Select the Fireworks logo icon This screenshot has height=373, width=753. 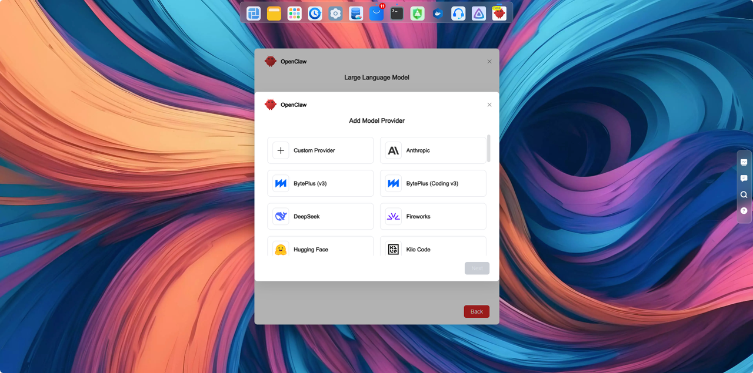[394, 216]
